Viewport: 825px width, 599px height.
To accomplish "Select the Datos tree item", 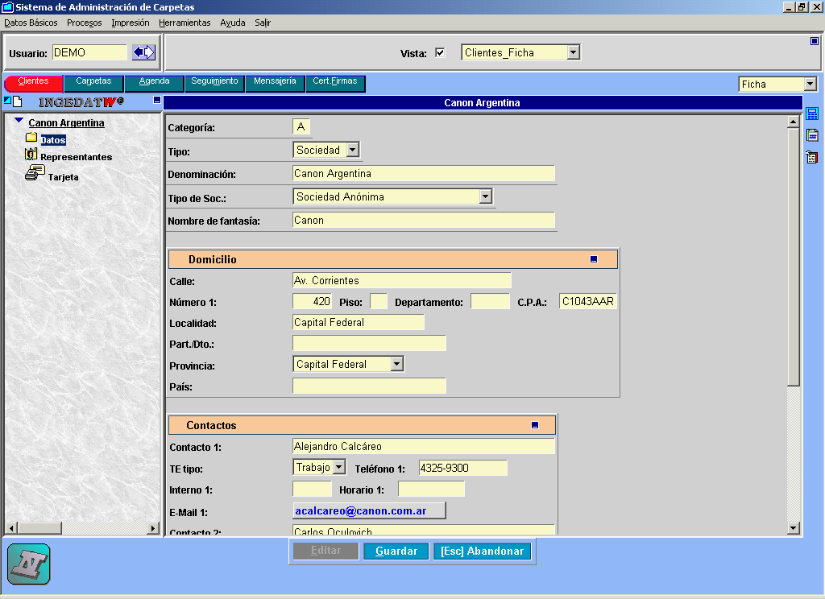I will pyautogui.click(x=53, y=140).
